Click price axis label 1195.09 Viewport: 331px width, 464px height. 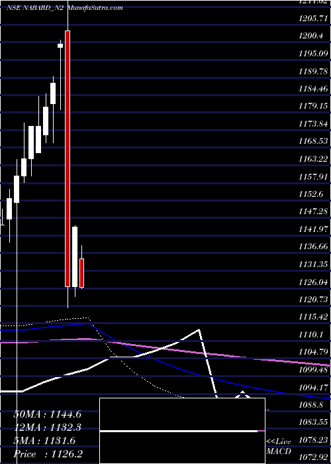pyautogui.click(x=313, y=54)
